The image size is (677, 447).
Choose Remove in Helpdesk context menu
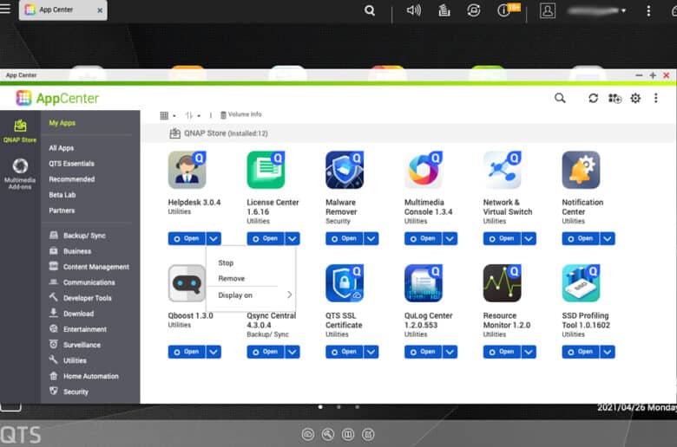pos(232,278)
